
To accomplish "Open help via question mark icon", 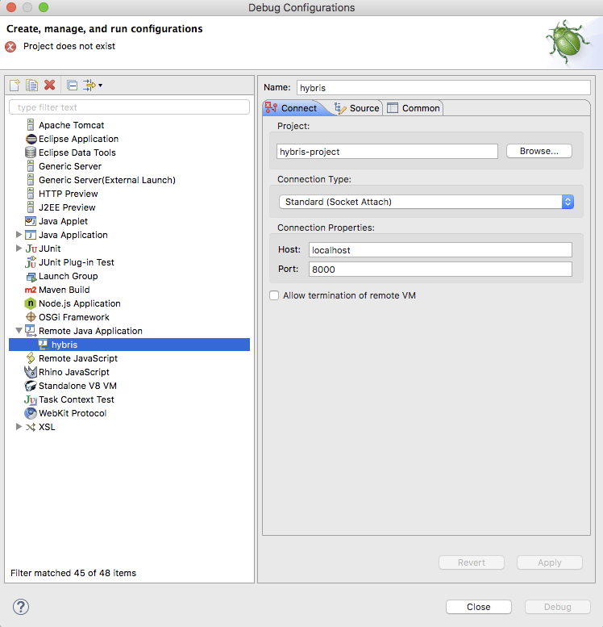I will 21,607.
